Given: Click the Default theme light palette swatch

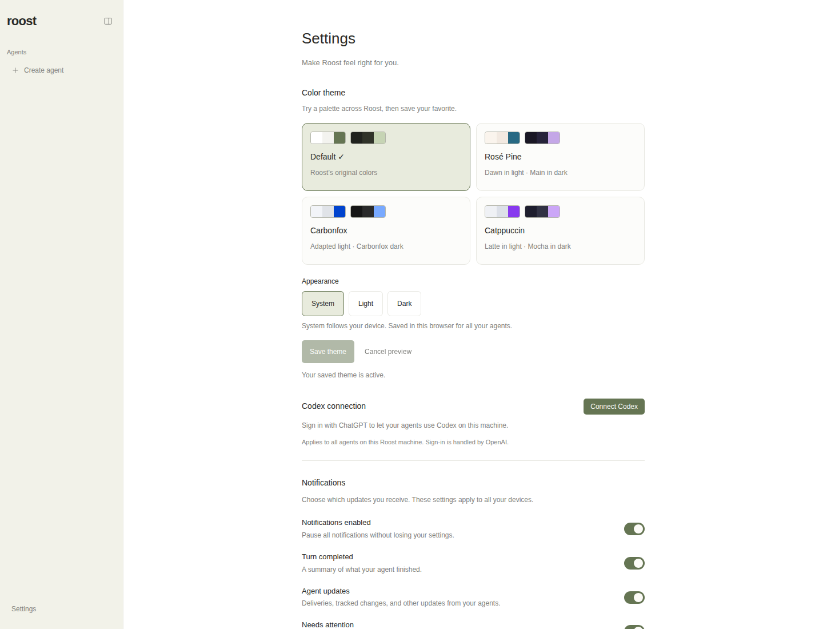Looking at the screenshot, I should (x=328, y=138).
